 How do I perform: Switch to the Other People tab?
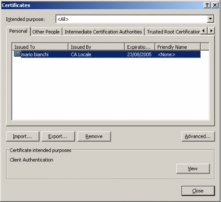tap(46, 32)
